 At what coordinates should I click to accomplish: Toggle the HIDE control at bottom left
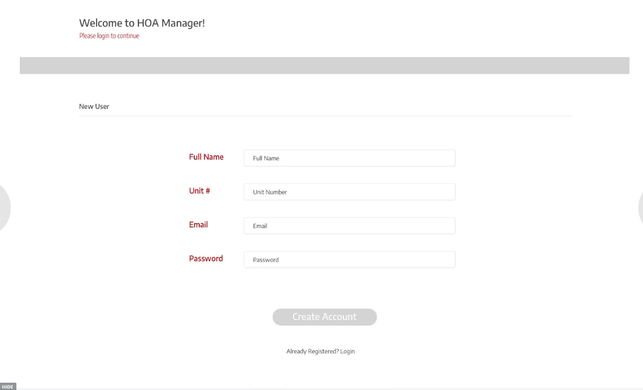pos(8,387)
